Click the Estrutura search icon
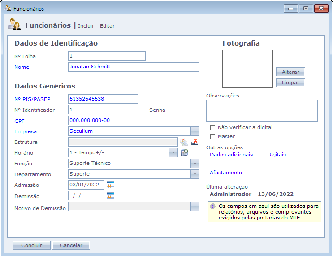Image resolution: width=333 pixels, height=257 pixels. click(x=184, y=142)
